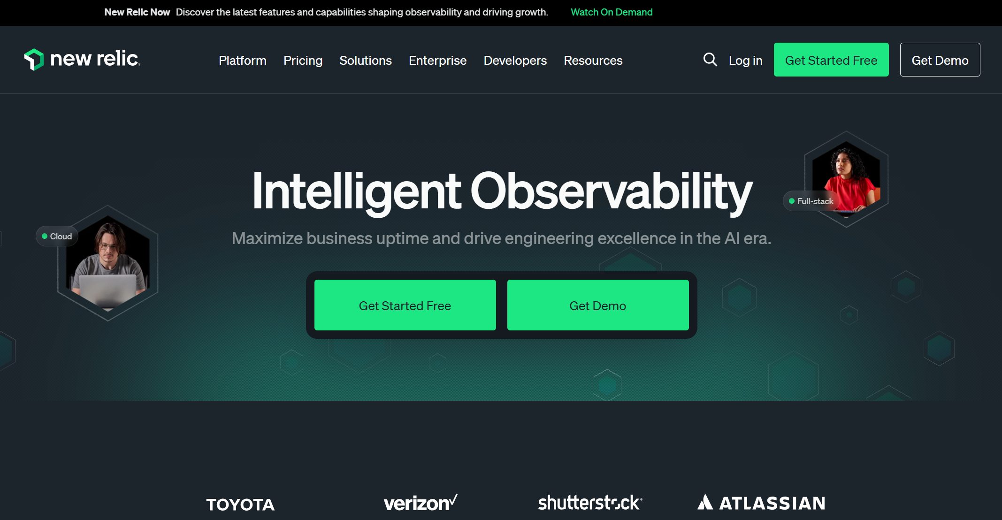This screenshot has height=520, width=1002.
Task: Expand the Resources navigation menu
Action: pyautogui.click(x=593, y=60)
